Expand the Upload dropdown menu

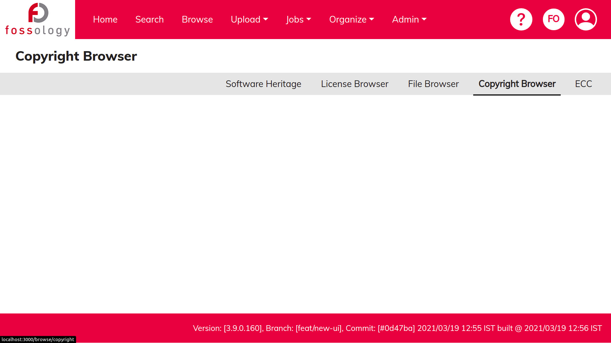point(249,19)
